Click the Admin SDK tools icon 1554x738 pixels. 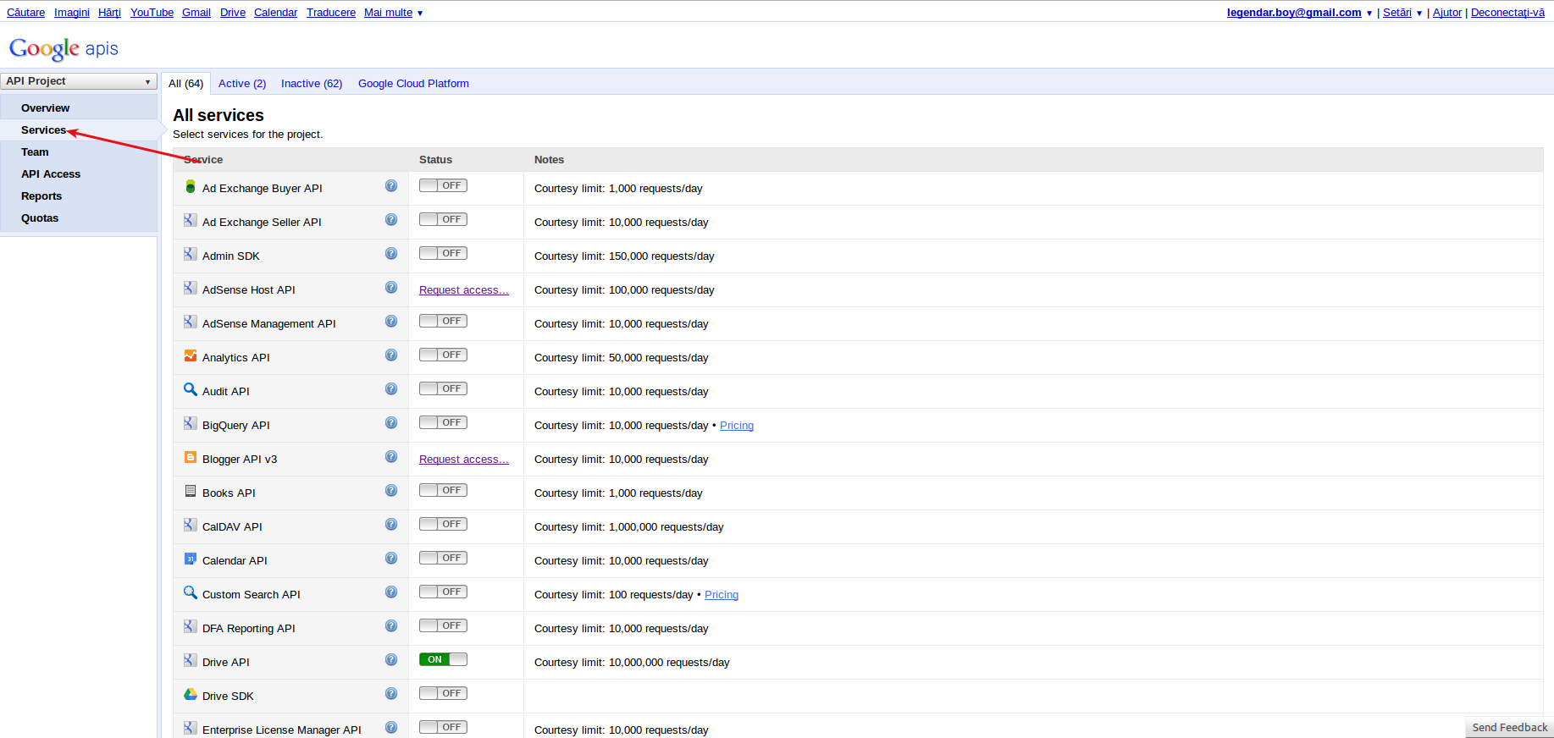(191, 254)
